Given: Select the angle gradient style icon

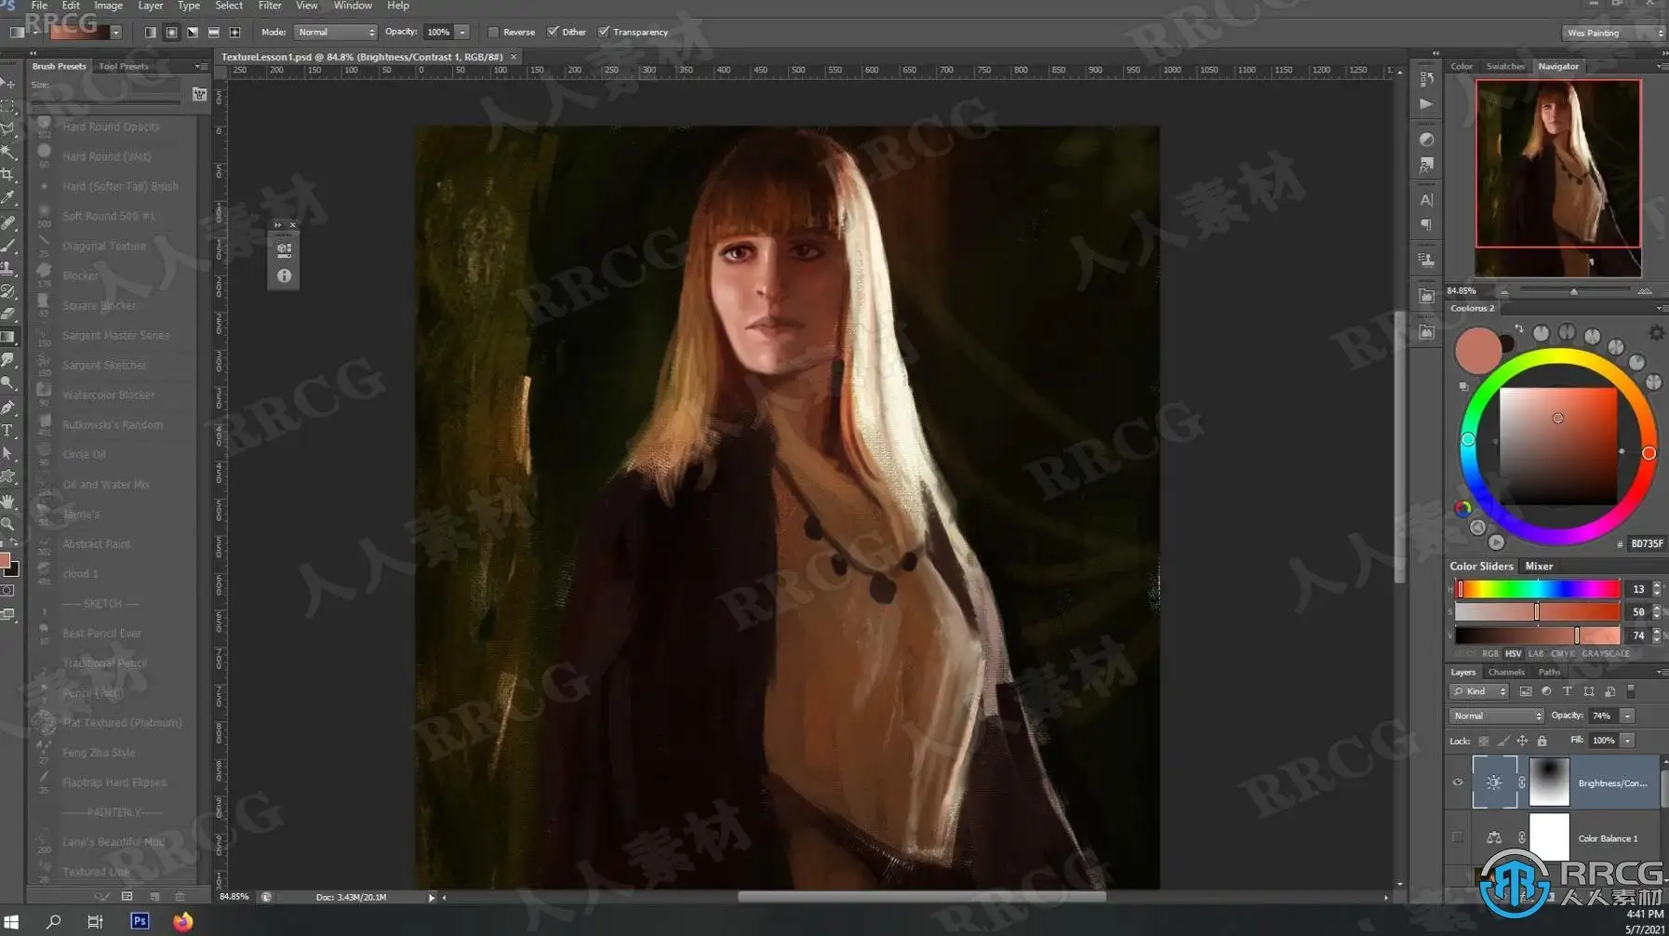Looking at the screenshot, I should point(193,32).
